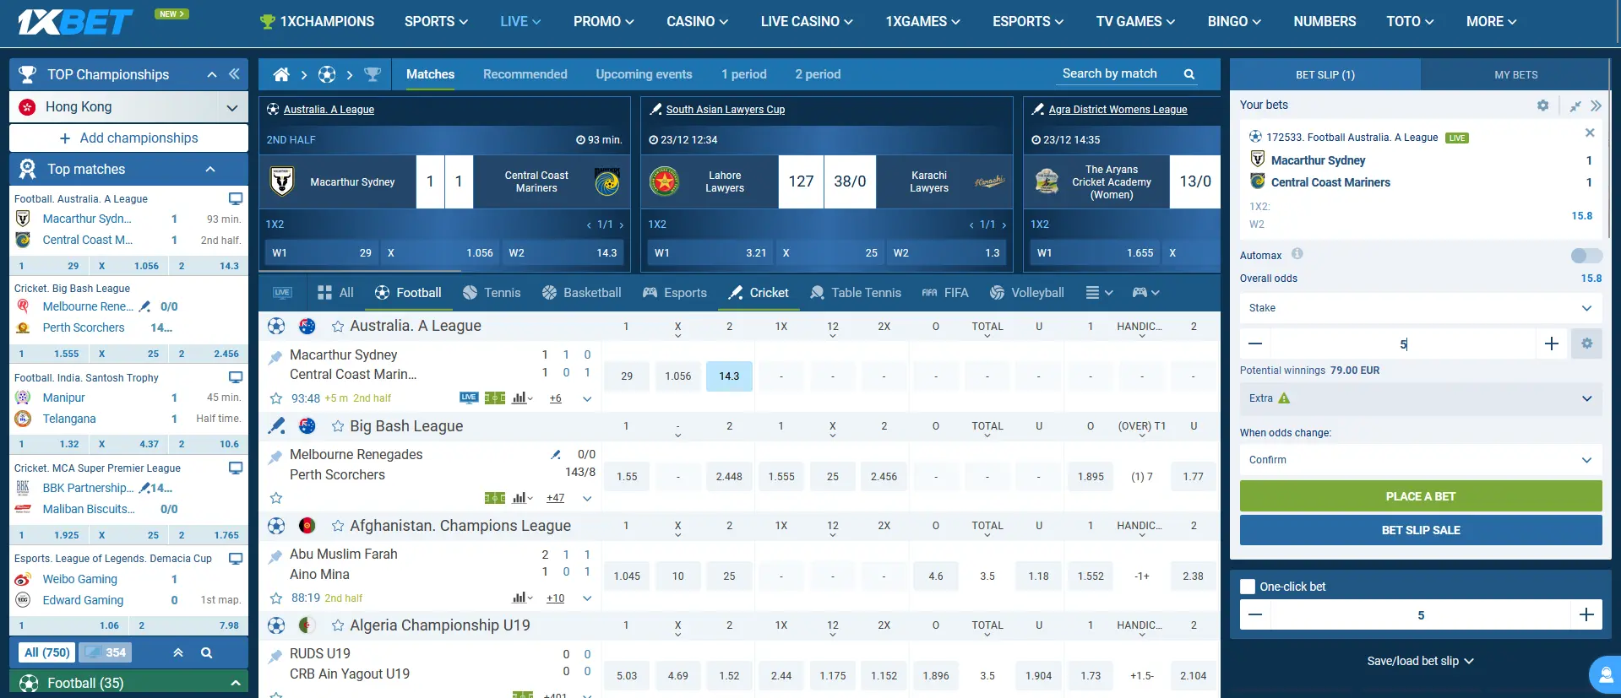Viewport: 1621px width, 698px height.
Task: Expand the Hong Kong championship dropdown
Action: click(231, 107)
